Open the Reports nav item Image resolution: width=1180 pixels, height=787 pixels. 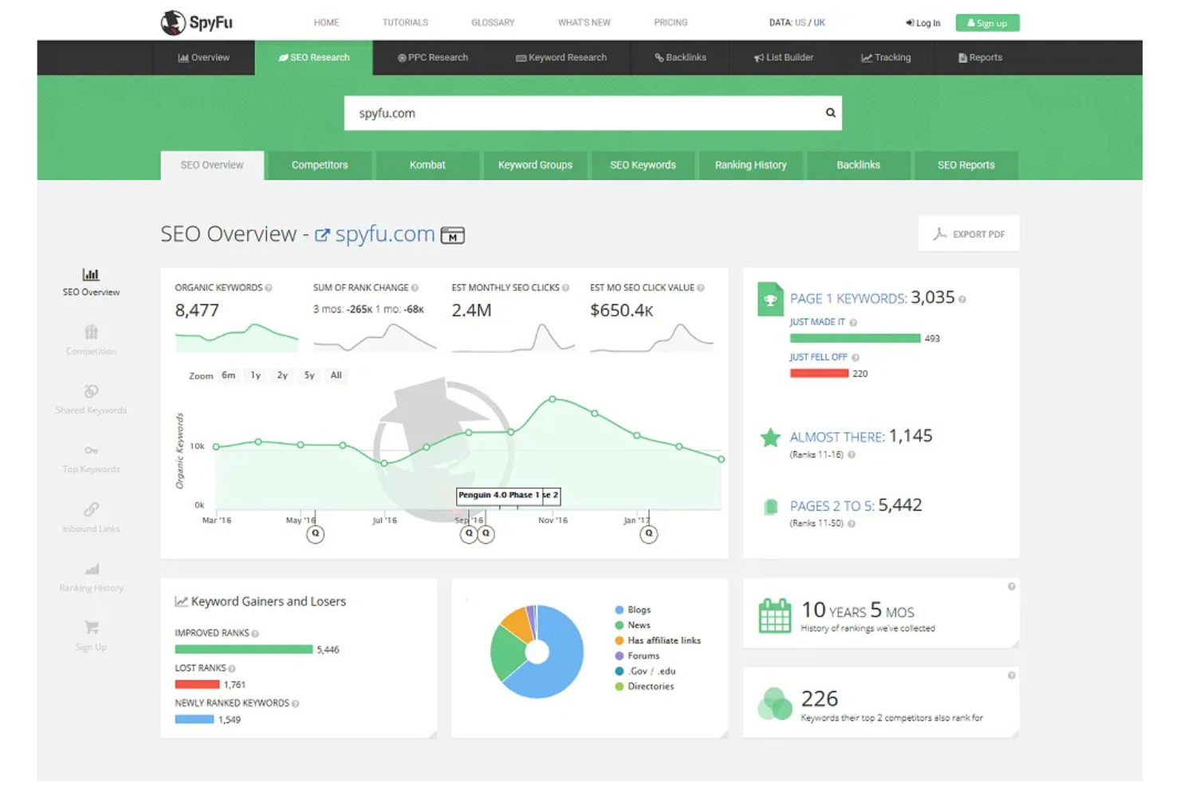(x=980, y=57)
